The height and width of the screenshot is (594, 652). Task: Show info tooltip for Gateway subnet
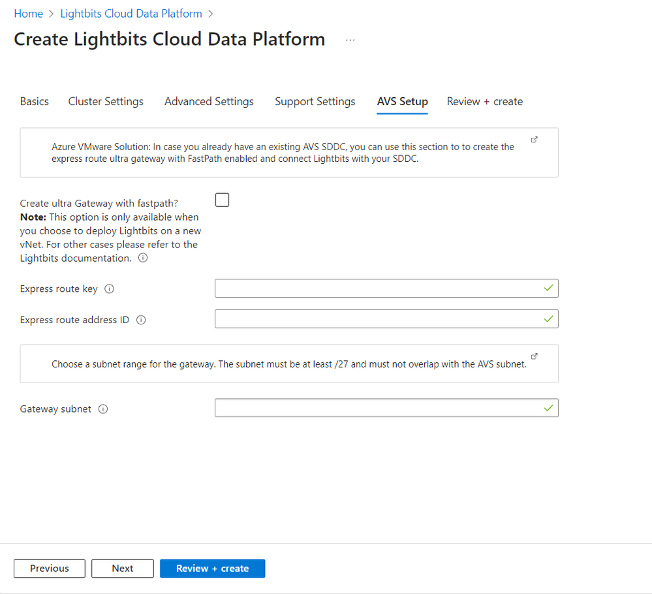point(103,409)
